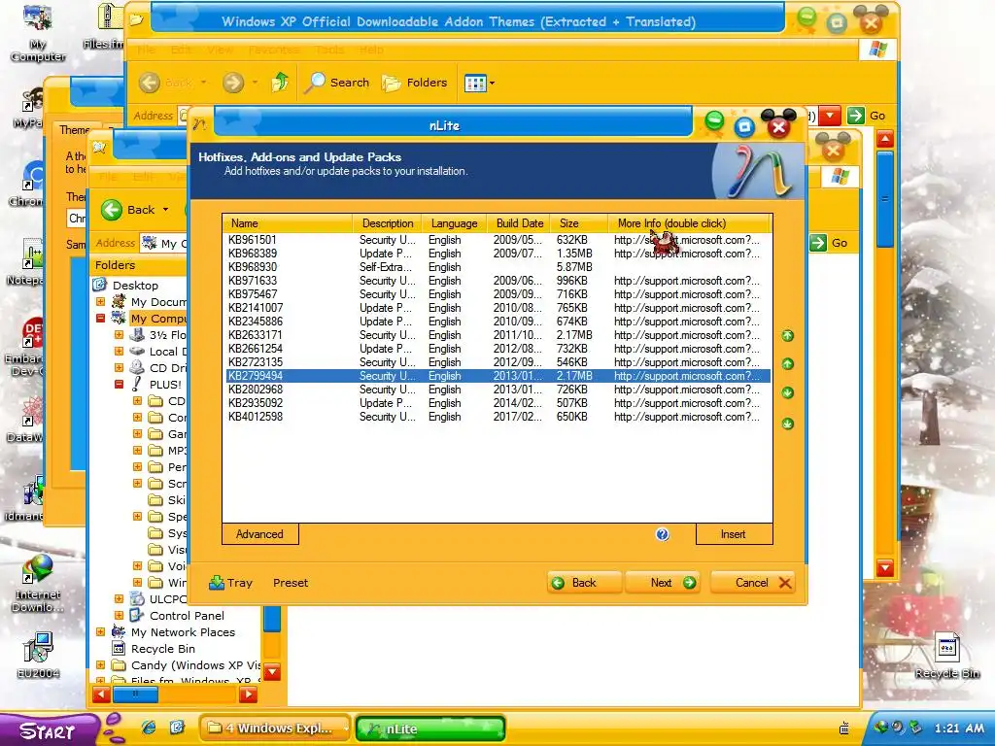Open the Recycle Bin desktop icon
Viewport: 995px width, 746px height.
(x=946, y=656)
